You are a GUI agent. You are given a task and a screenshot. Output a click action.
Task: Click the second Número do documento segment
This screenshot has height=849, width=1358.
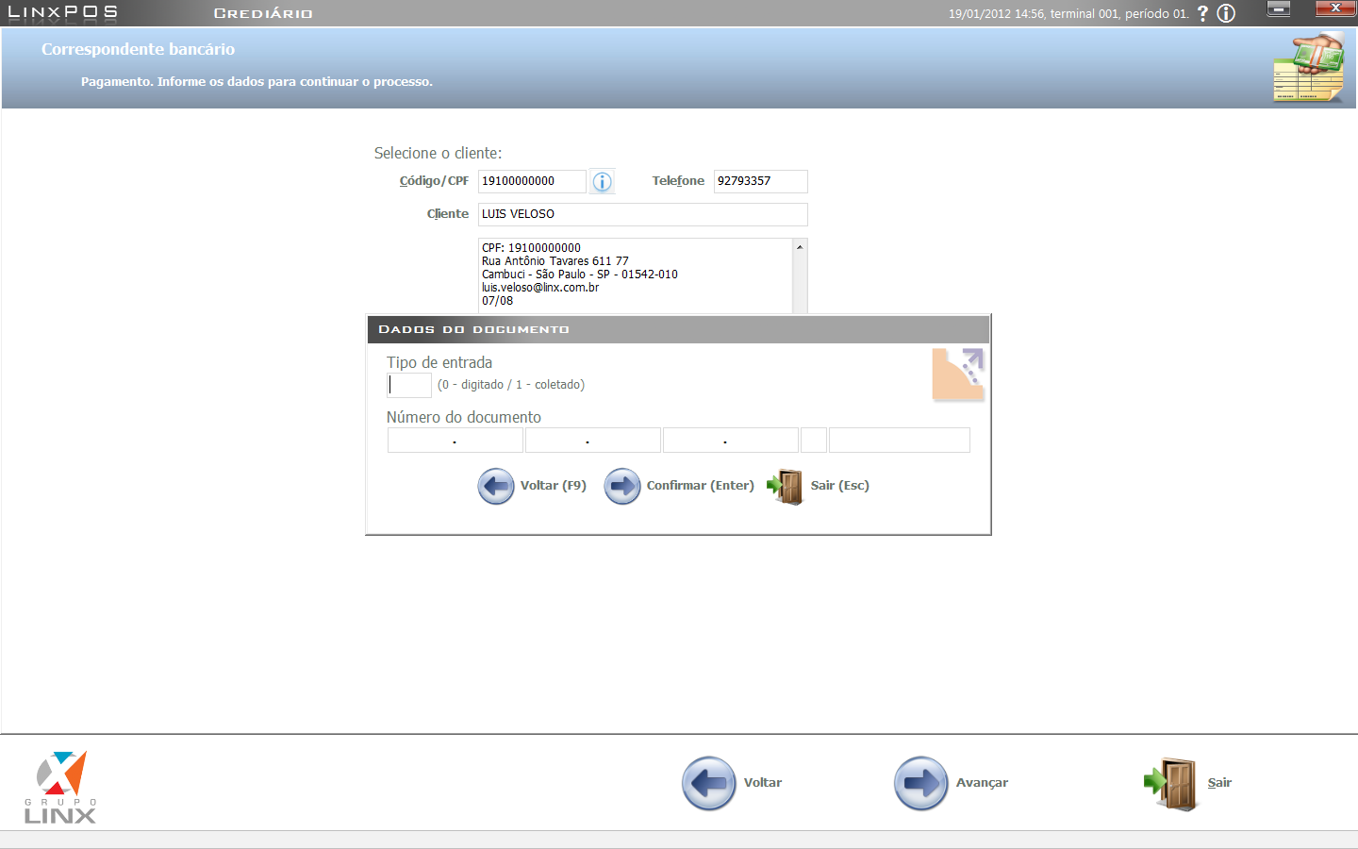click(x=593, y=441)
